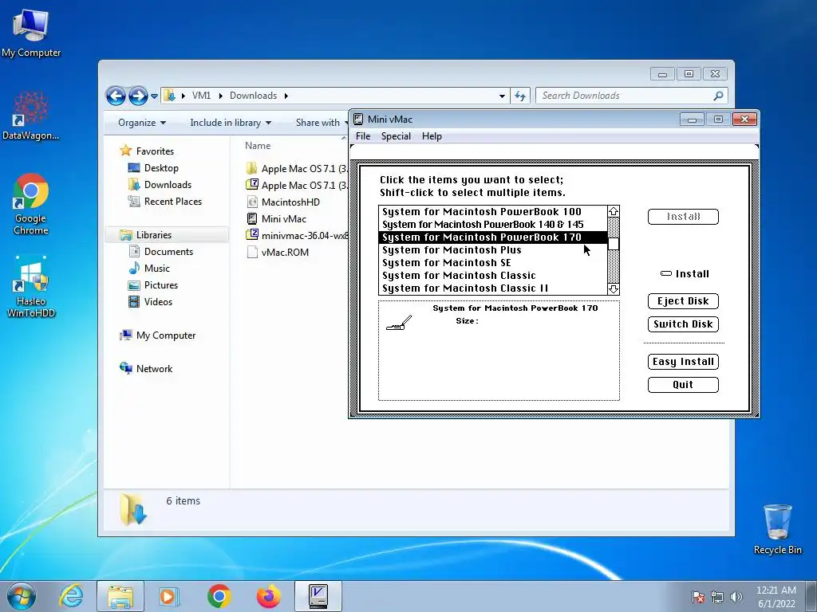Launch Internet Explorer from taskbar
Image resolution: width=817 pixels, height=612 pixels.
(71, 596)
